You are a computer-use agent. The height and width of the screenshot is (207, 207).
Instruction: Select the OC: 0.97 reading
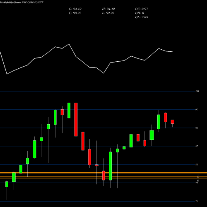(142, 9)
